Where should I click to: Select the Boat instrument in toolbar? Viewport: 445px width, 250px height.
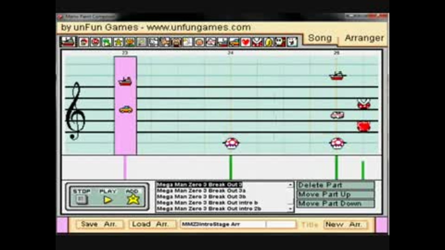[222, 42]
